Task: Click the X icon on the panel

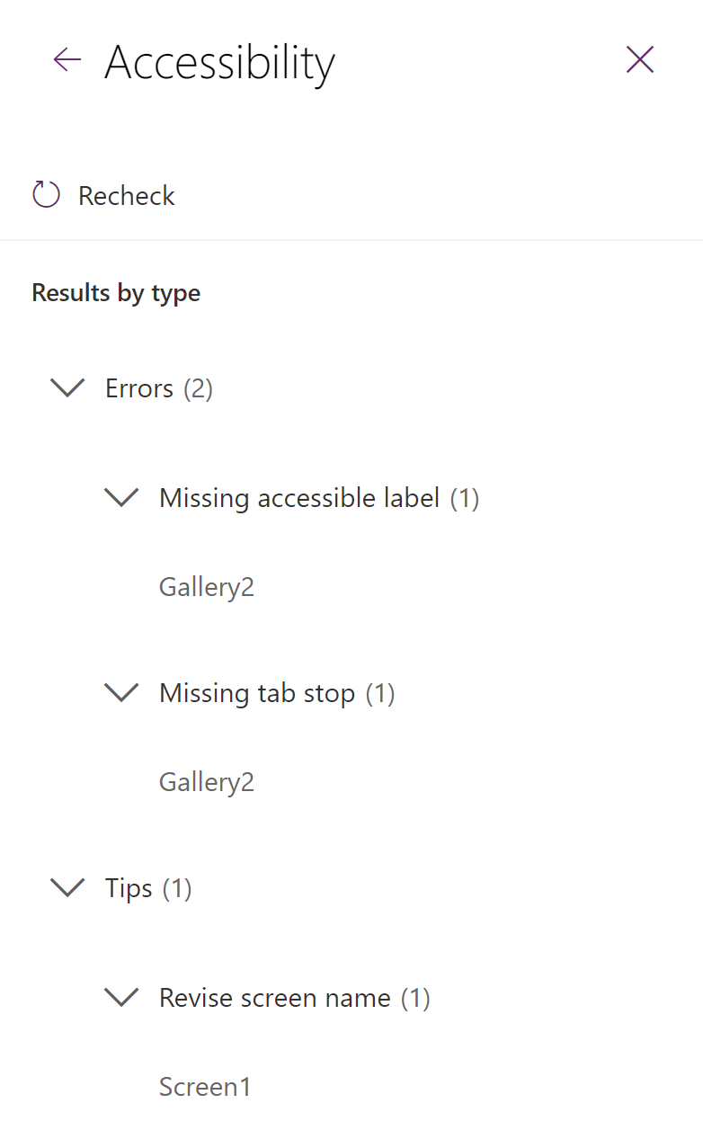Action: 639,59
